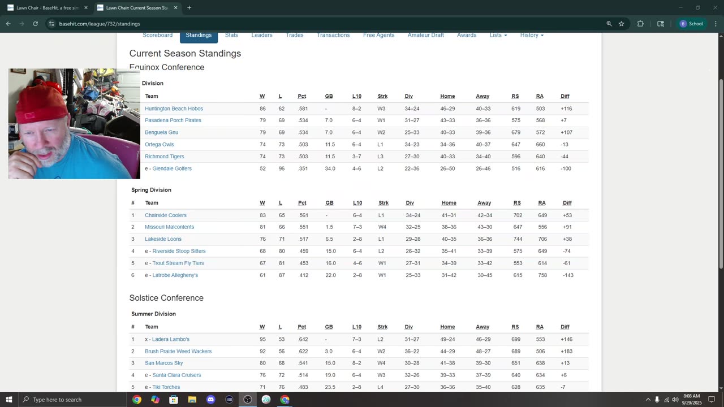This screenshot has height=407, width=724.
Task: Go to the Leaders nav tab
Action: pyautogui.click(x=262, y=35)
